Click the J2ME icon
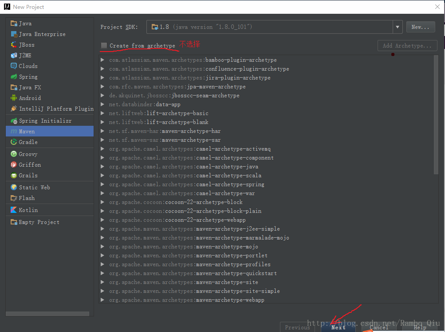Image resolution: width=445 pixels, height=332 pixels. (x=14, y=56)
